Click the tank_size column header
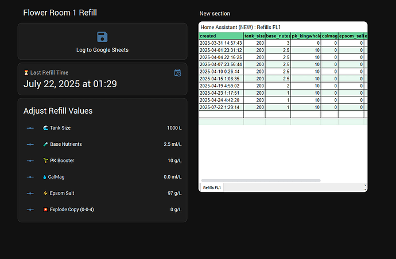Screen dimensions: 396x259 click(x=254, y=36)
